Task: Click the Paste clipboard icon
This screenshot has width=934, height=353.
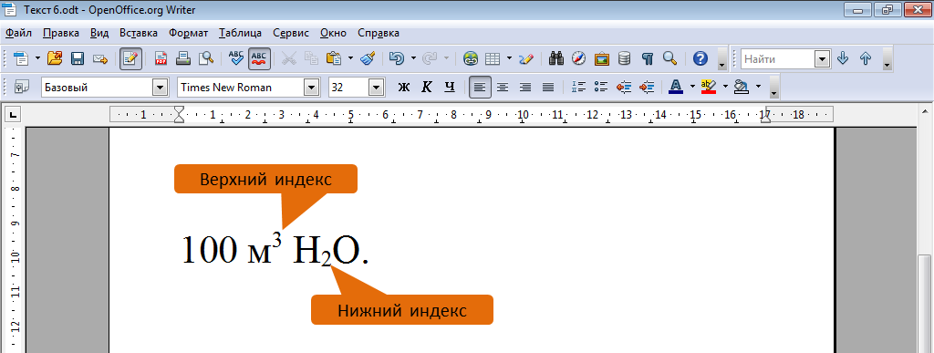Action: [x=334, y=58]
